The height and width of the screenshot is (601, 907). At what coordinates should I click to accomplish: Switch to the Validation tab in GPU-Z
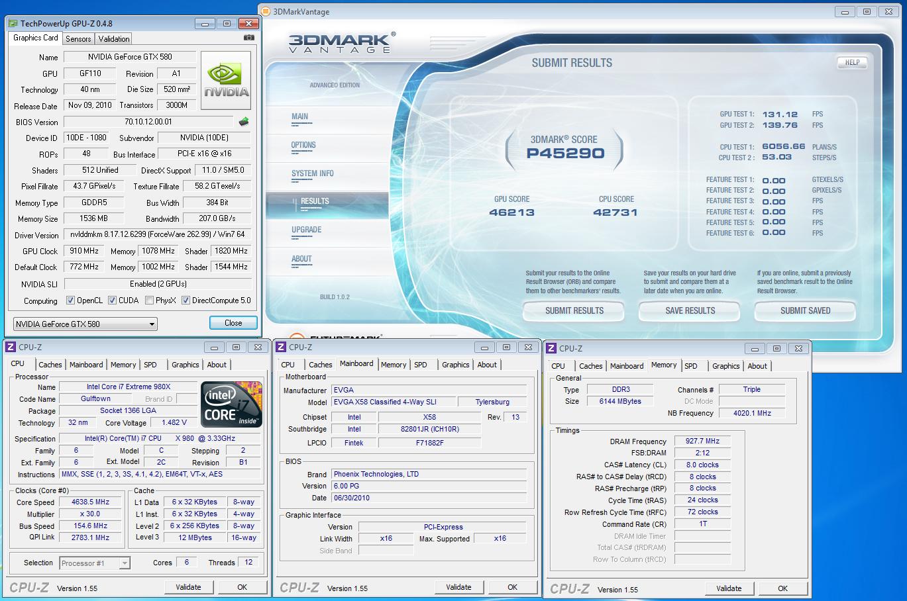pyautogui.click(x=114, y=39)
